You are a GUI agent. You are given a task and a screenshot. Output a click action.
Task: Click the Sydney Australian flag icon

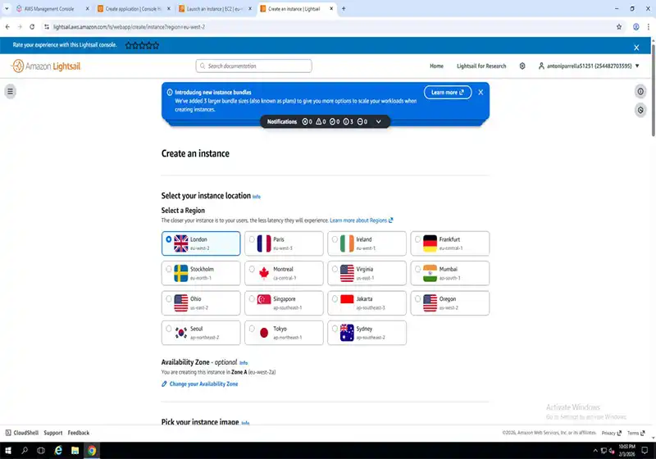pyautogui.click(x=347, y=333)
